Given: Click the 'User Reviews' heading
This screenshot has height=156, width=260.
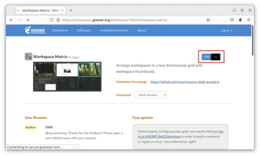Looking at the screenshot, I should (x=36, y=117).
